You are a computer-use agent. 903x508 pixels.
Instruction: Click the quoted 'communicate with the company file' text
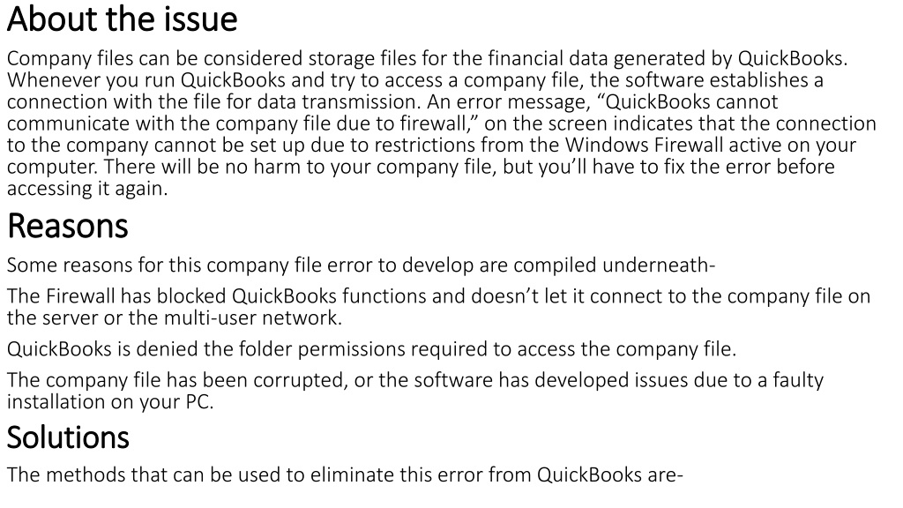tap(168, 123)
